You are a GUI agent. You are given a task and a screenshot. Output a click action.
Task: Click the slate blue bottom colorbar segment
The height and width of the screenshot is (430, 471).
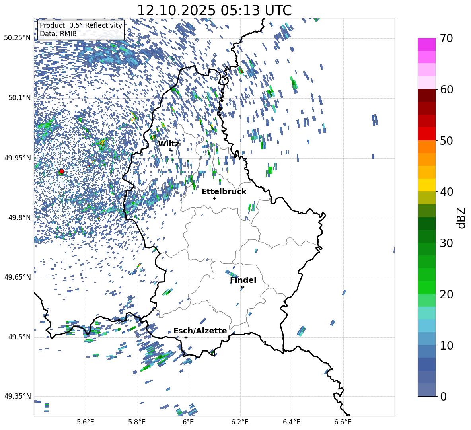(x=426, y=390)
